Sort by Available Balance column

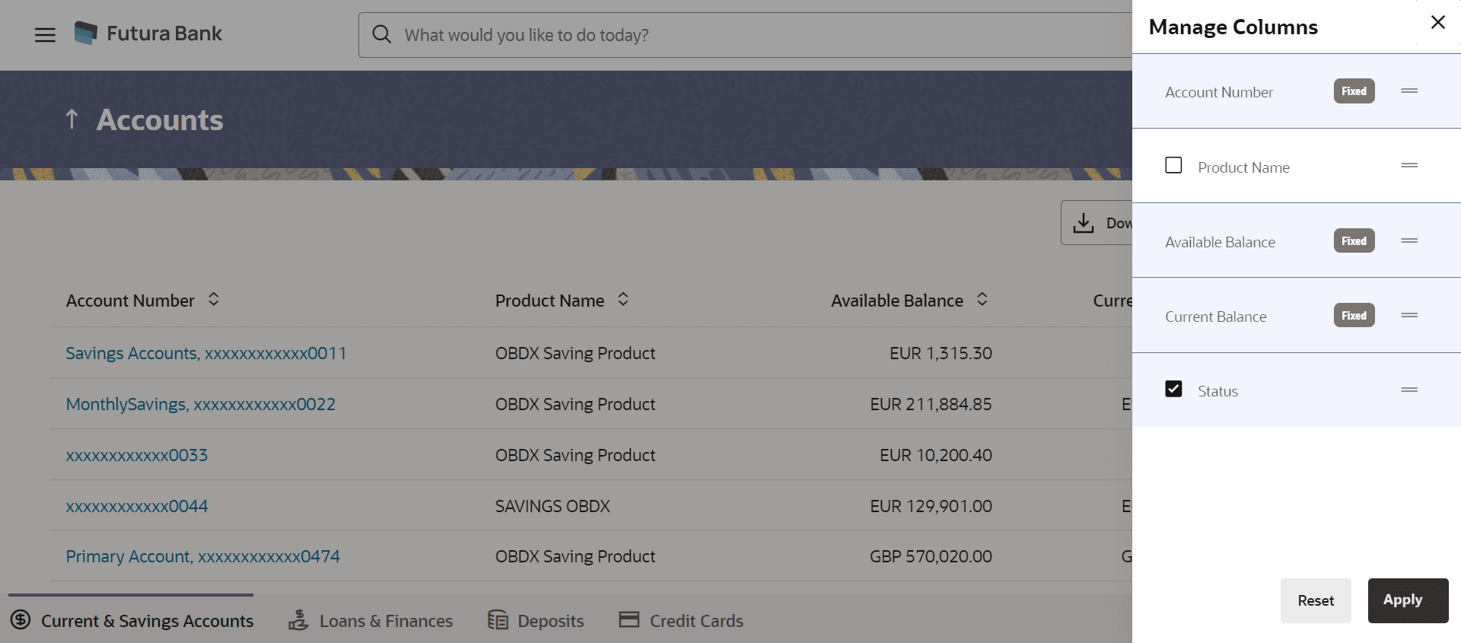(x=982, y=299)
